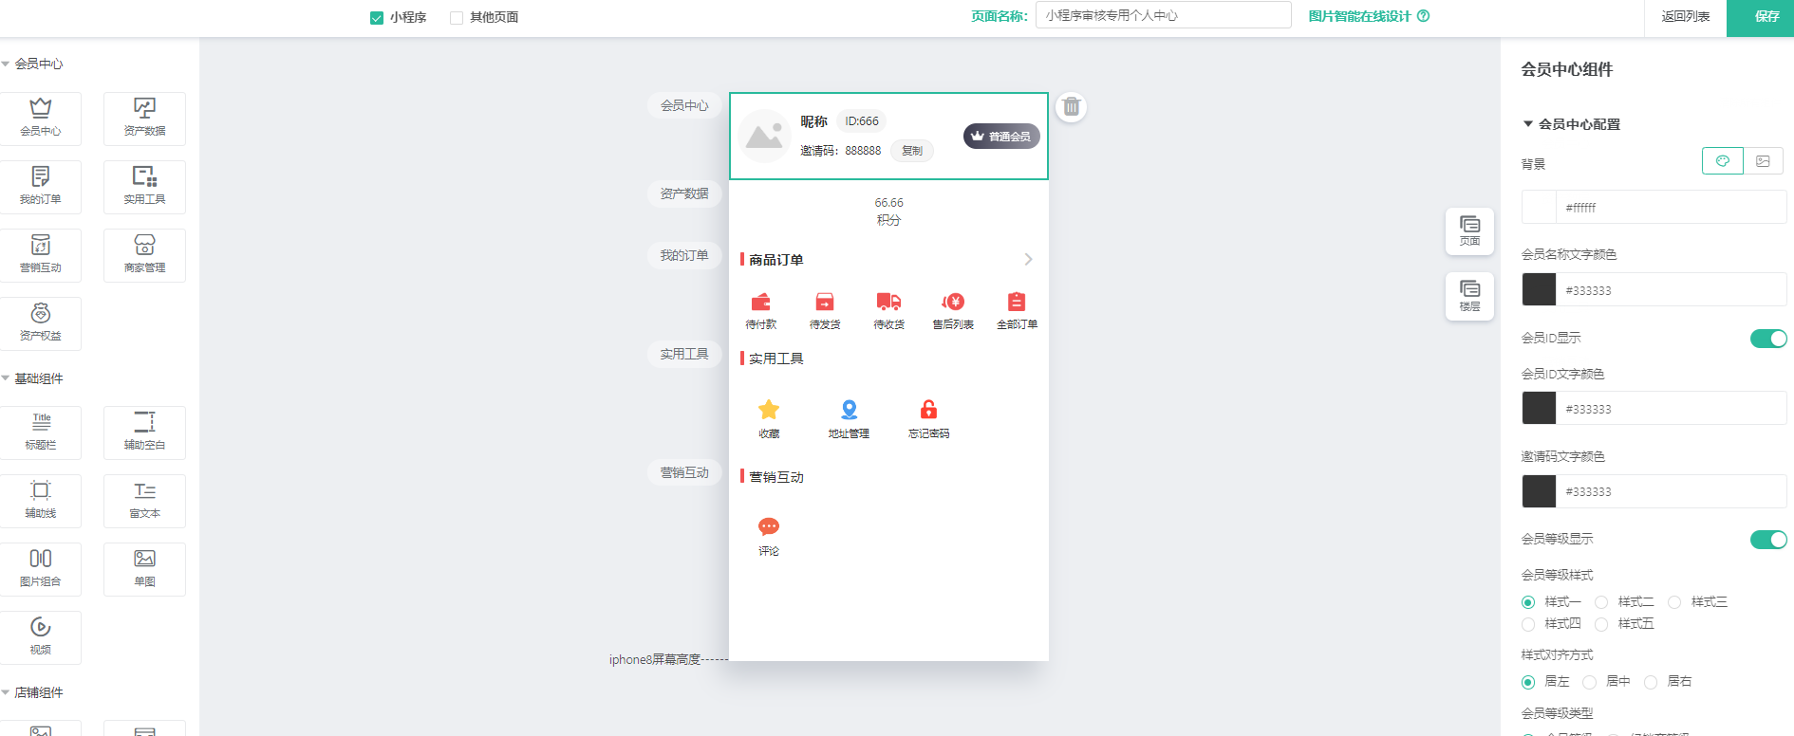Click the 待付款 wallet icon in preview
The image size is (1794, 736).
click(x=761, y=303)
